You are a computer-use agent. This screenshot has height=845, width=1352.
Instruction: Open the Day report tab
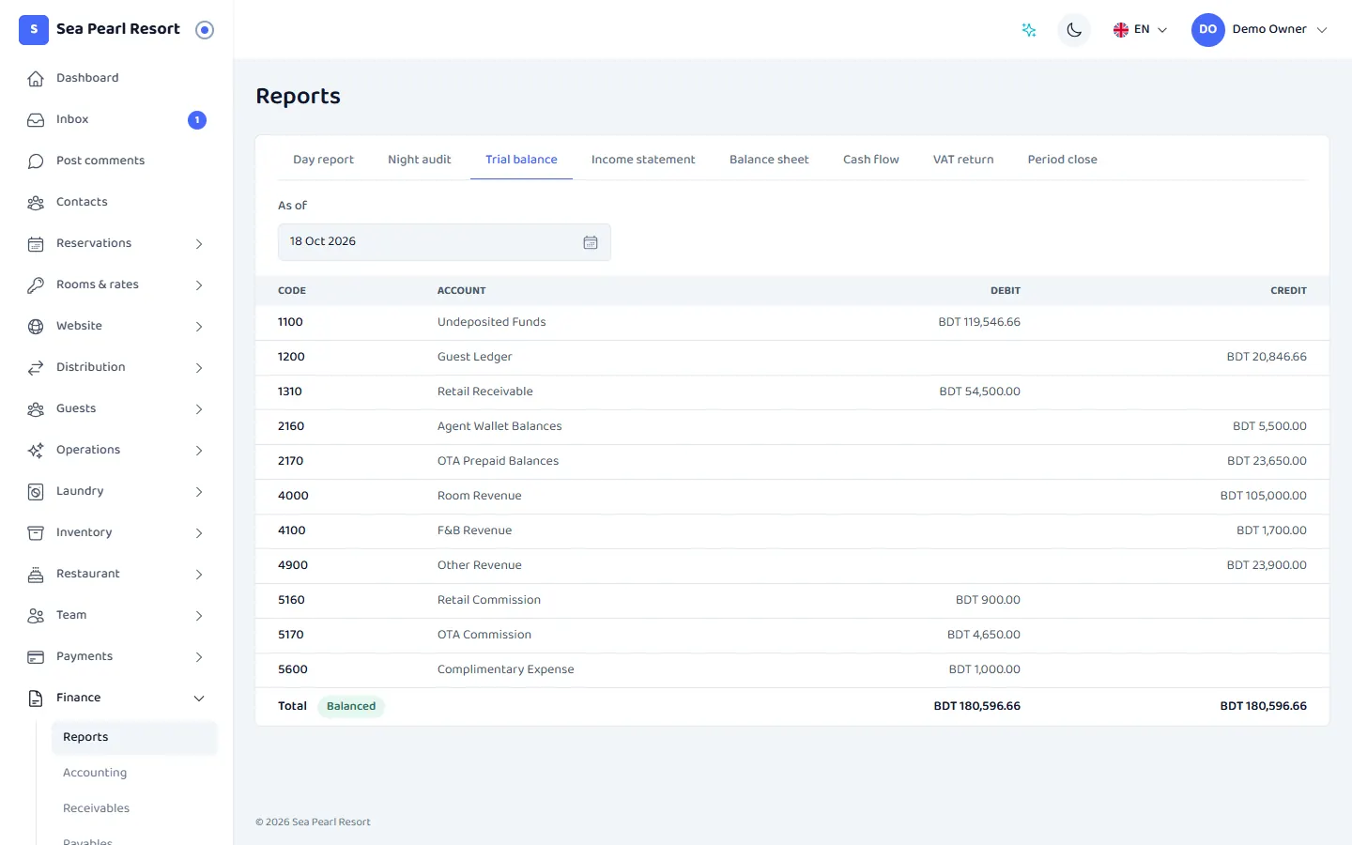click(x=323, y=160)
